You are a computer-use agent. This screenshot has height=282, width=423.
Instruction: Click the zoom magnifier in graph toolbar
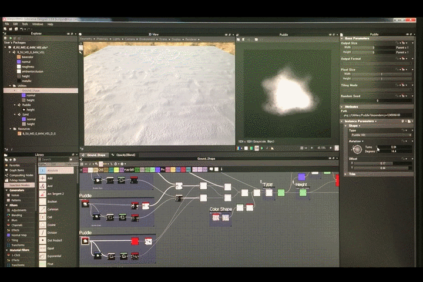pyautogui.click(x=96, y=164)
